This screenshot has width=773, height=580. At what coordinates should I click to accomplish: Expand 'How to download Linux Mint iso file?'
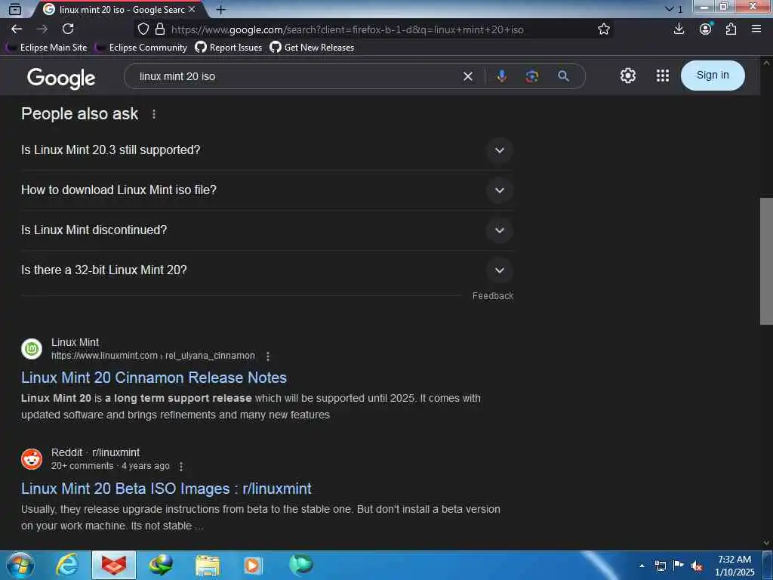[266, 190]
